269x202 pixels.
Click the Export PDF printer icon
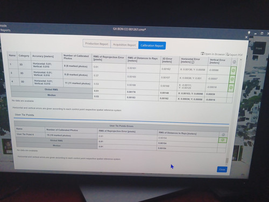pos(227,54)
